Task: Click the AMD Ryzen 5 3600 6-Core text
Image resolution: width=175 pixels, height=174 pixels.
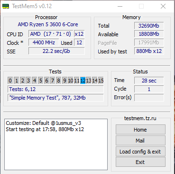Action: (x=48, y=24)
